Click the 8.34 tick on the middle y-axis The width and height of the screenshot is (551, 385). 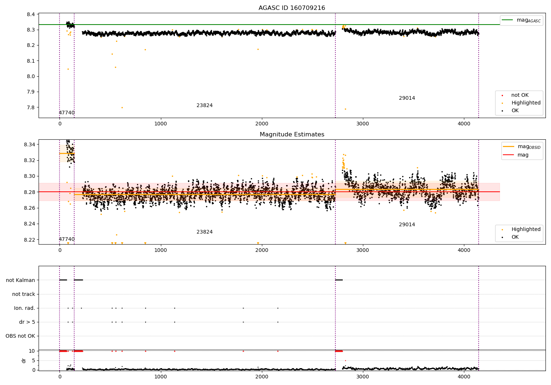coord(30,144)
